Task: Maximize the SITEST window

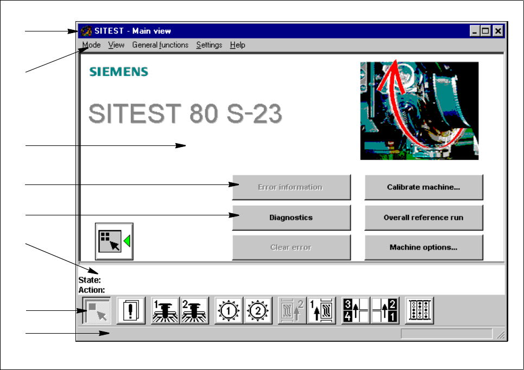Action: (485, 31)
